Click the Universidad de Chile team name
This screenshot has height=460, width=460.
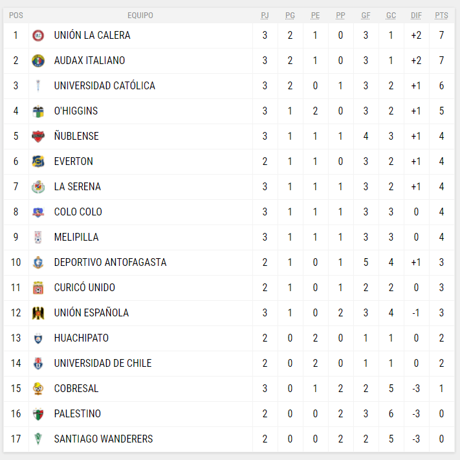click(102, 364)
